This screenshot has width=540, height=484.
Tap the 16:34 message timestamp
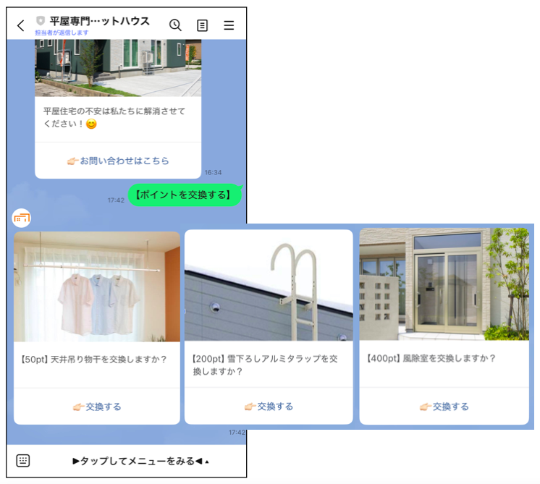click(213, 172)
